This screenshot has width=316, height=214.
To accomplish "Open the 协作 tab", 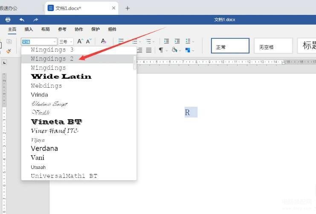I will point(79,29).
